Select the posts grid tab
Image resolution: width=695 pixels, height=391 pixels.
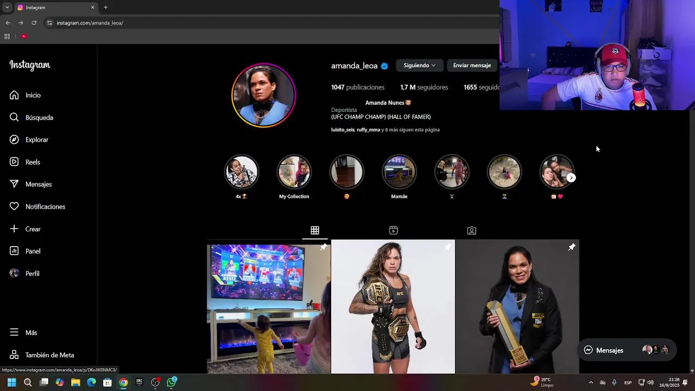pyautogui.click(x=315, y=230)
